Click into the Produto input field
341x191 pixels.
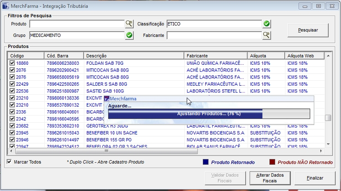coord(77,24)
